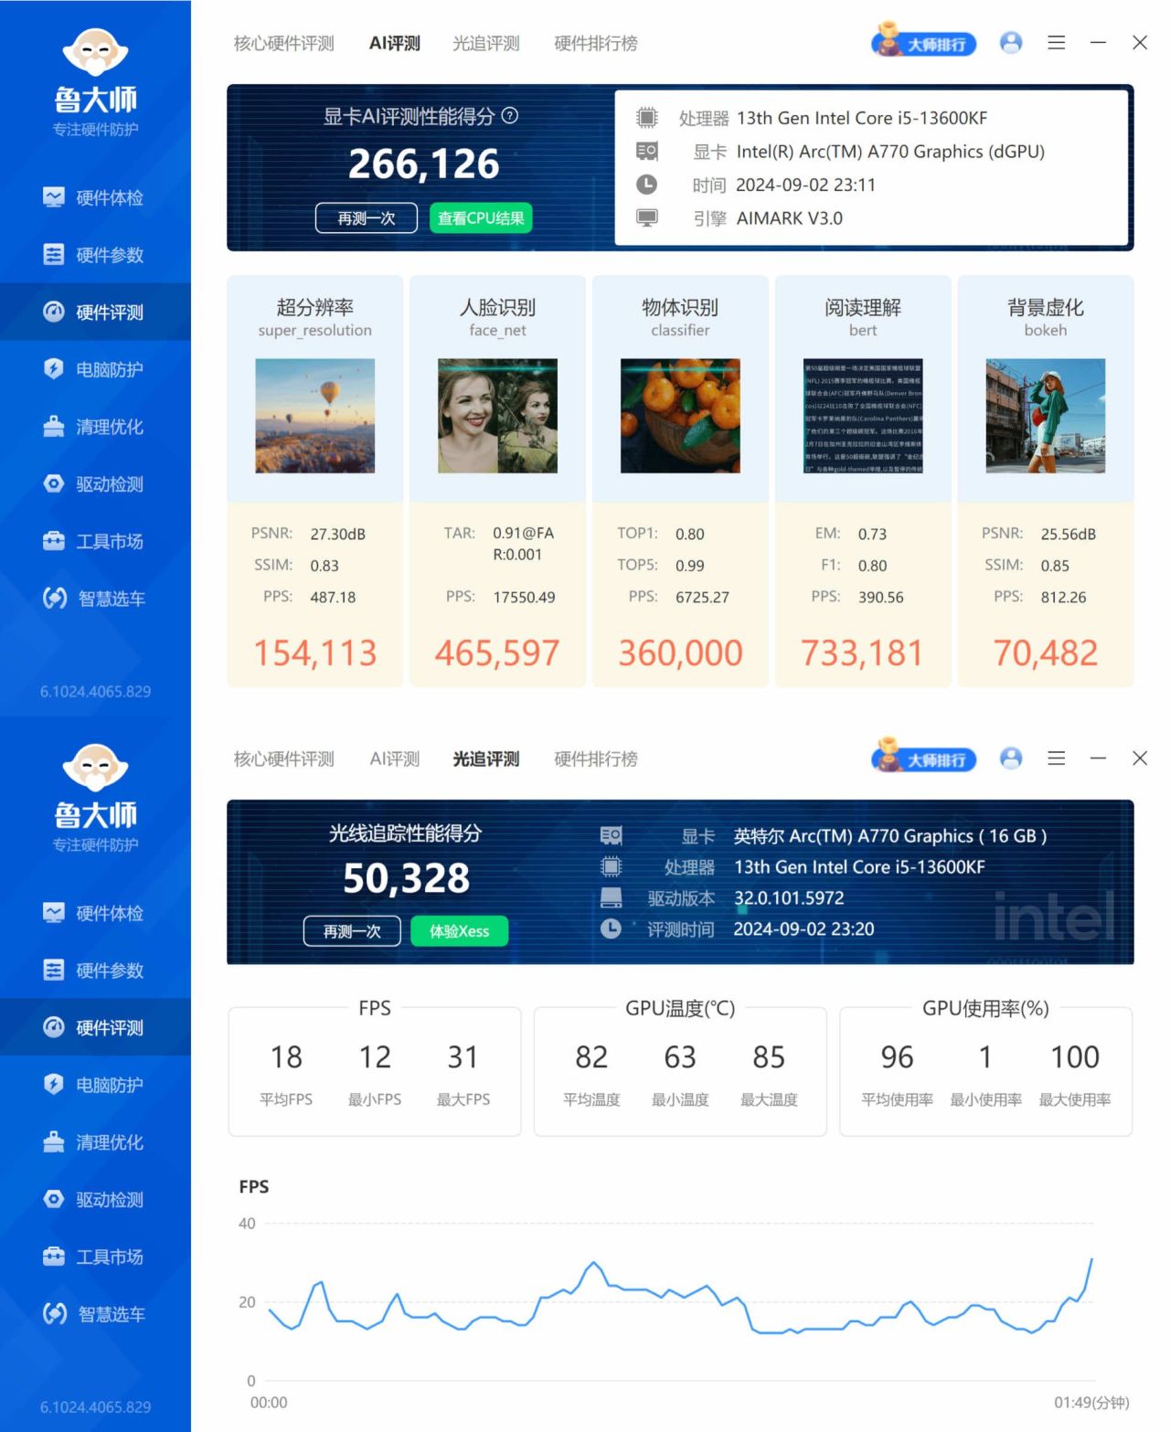Click help icon beside 显卡AI评测性能得分

click(x=510, y=115)
